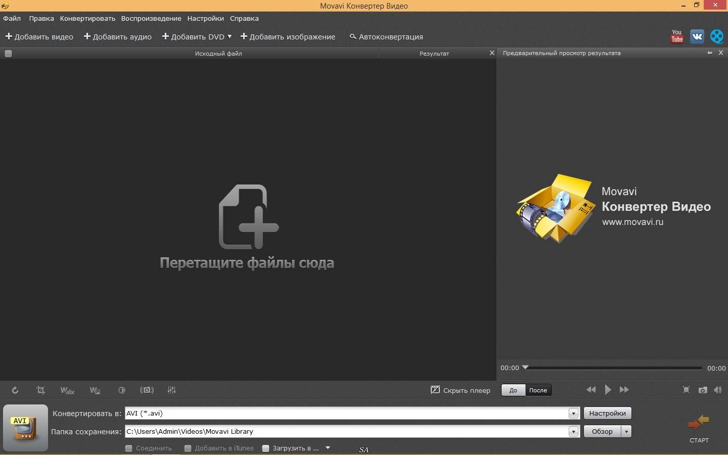Viewport: 728px width, 455px height.
Task: Open the Конвертировать menu
Action: tap(87, 18)
